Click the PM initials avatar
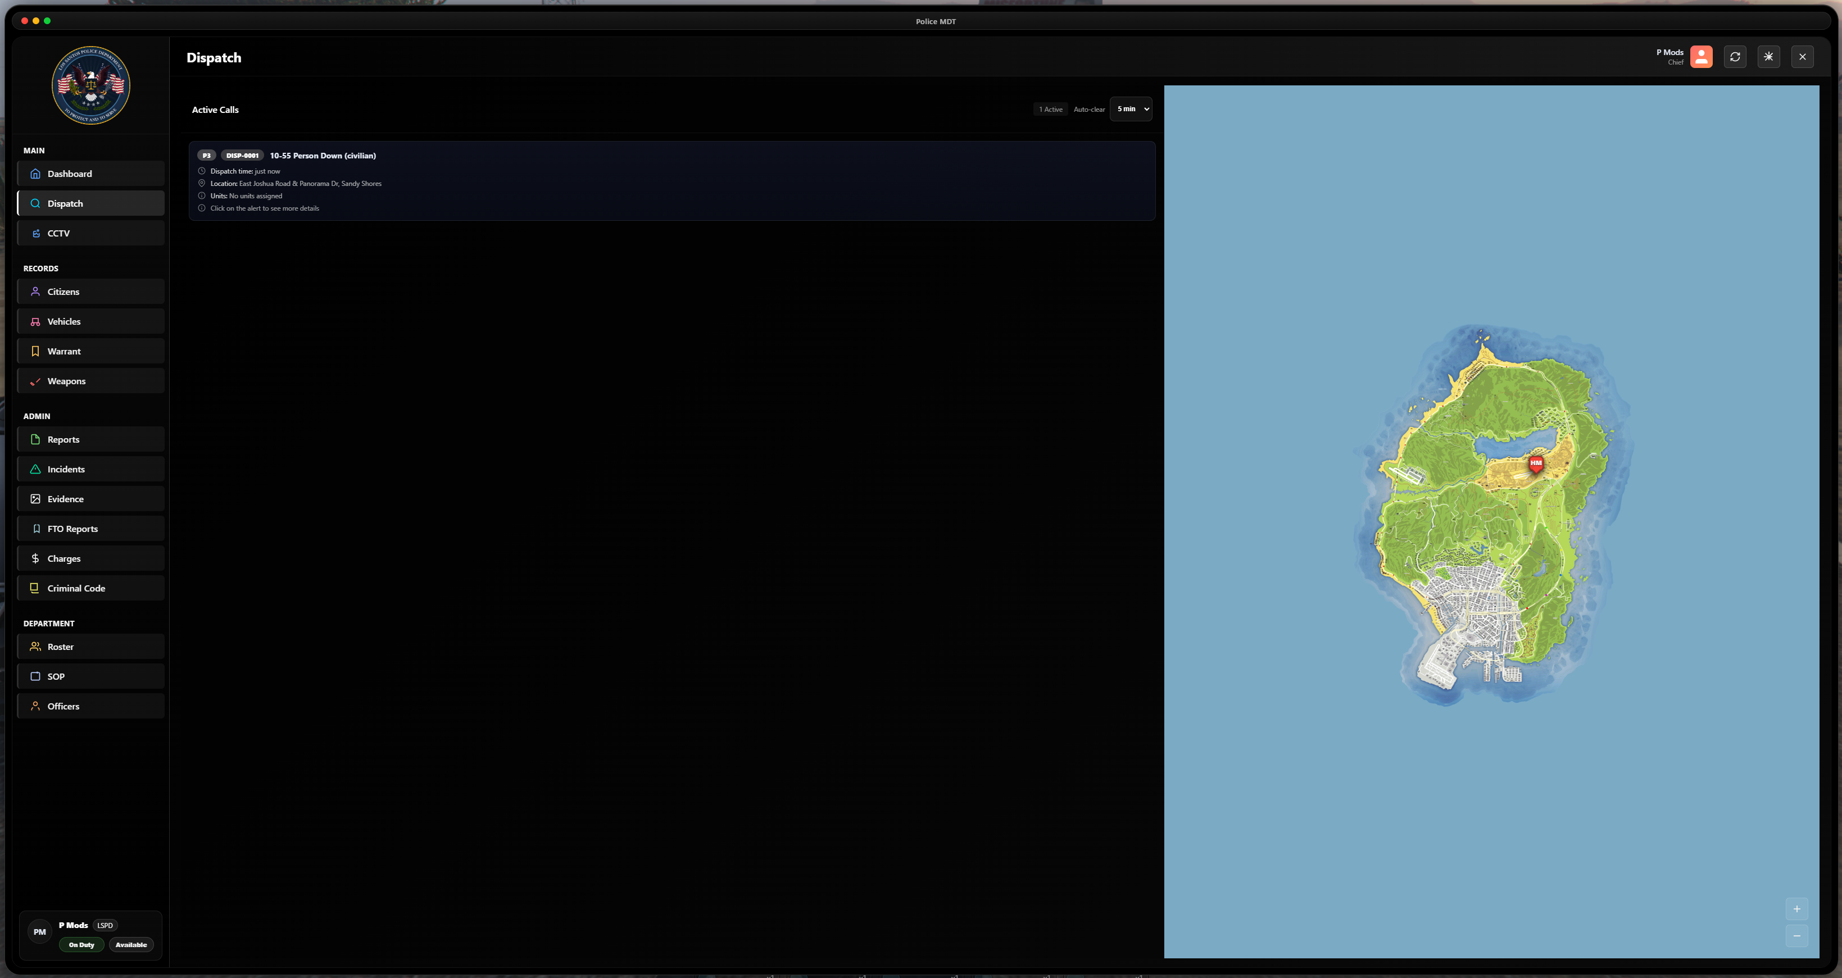 40,932
